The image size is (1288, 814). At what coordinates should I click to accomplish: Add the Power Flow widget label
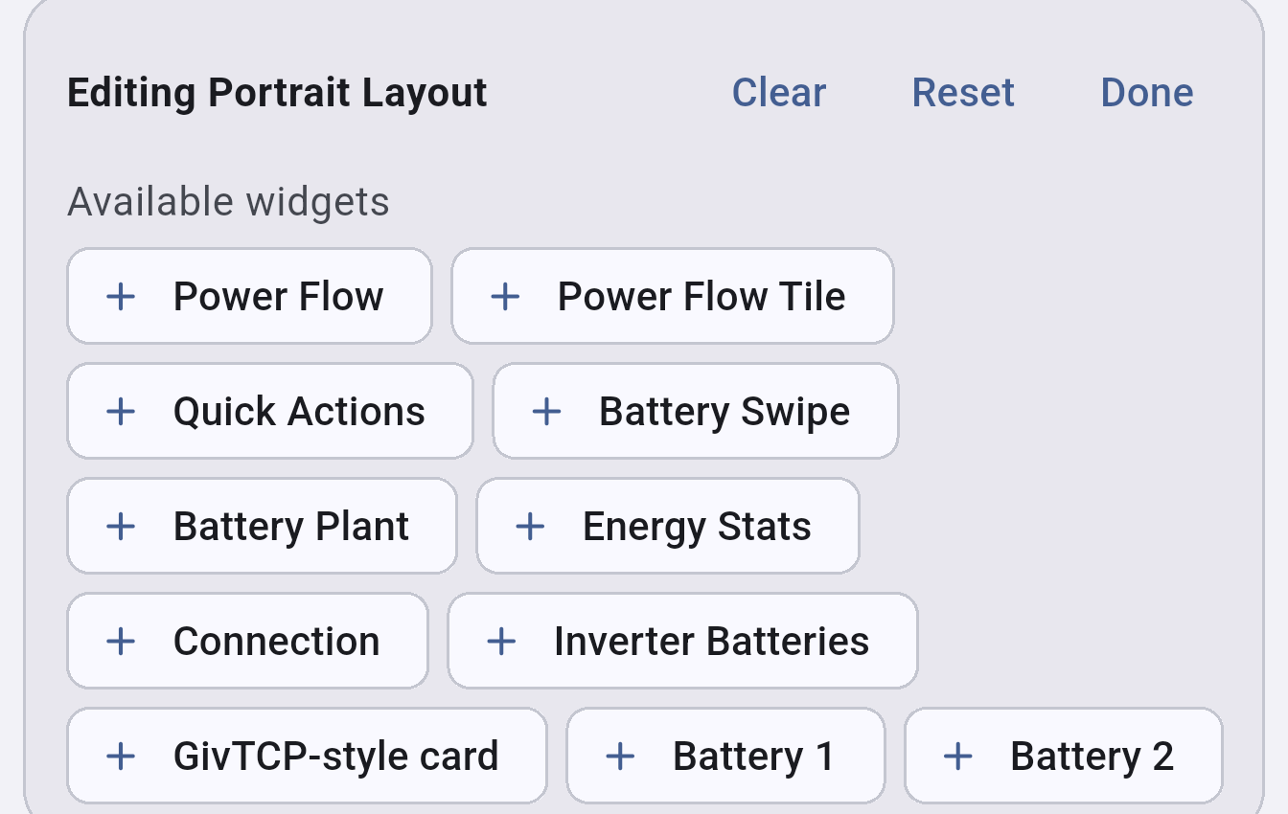(x=278, y=297)
